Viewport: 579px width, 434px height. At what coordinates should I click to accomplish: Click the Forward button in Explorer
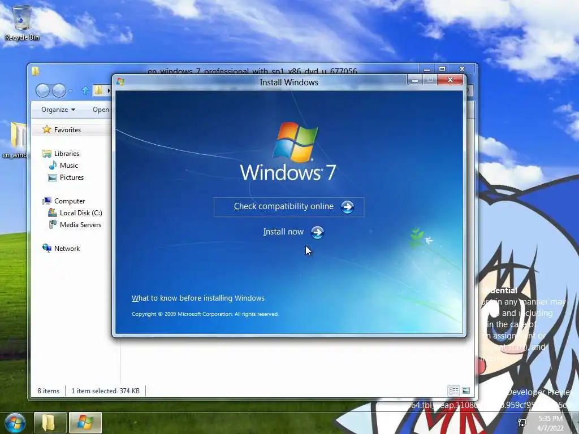59,90
